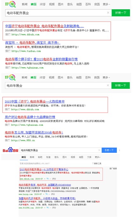135x220 pixels.
Task: Click the Baidu paw logo
Action: click(x=11, y=150)
